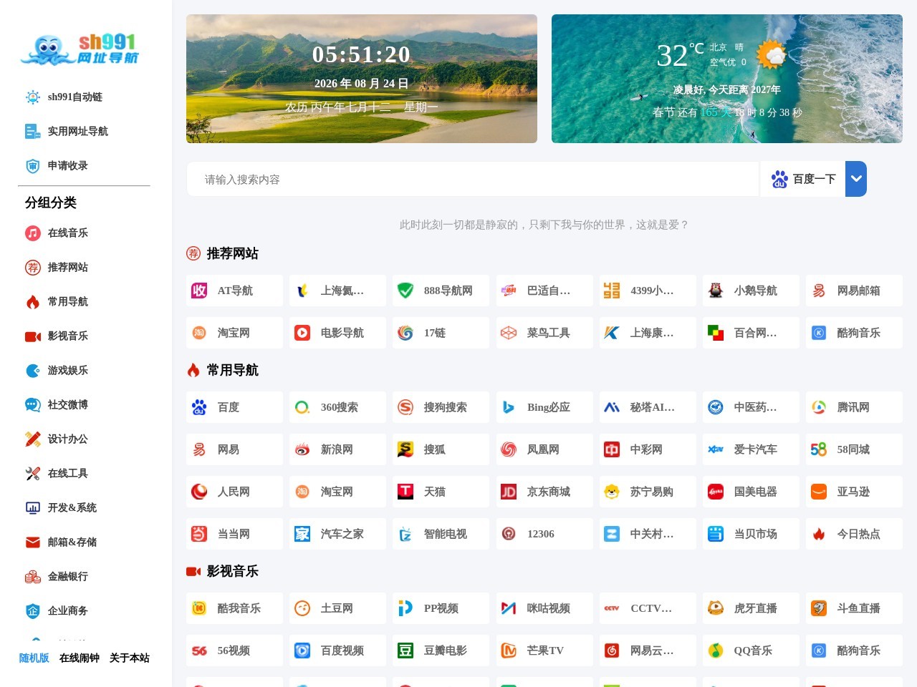This screenshot has height=687, width=917.
Task: Click the 推荐网站 section heading
Action: pos(232,253)
